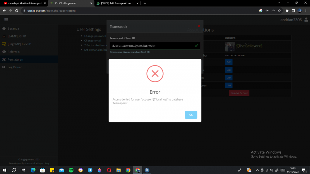Switch to the YouTube teamspeak tab
Image resolution: width=310 pixels, height=174 pixels.
click(24, 3)
